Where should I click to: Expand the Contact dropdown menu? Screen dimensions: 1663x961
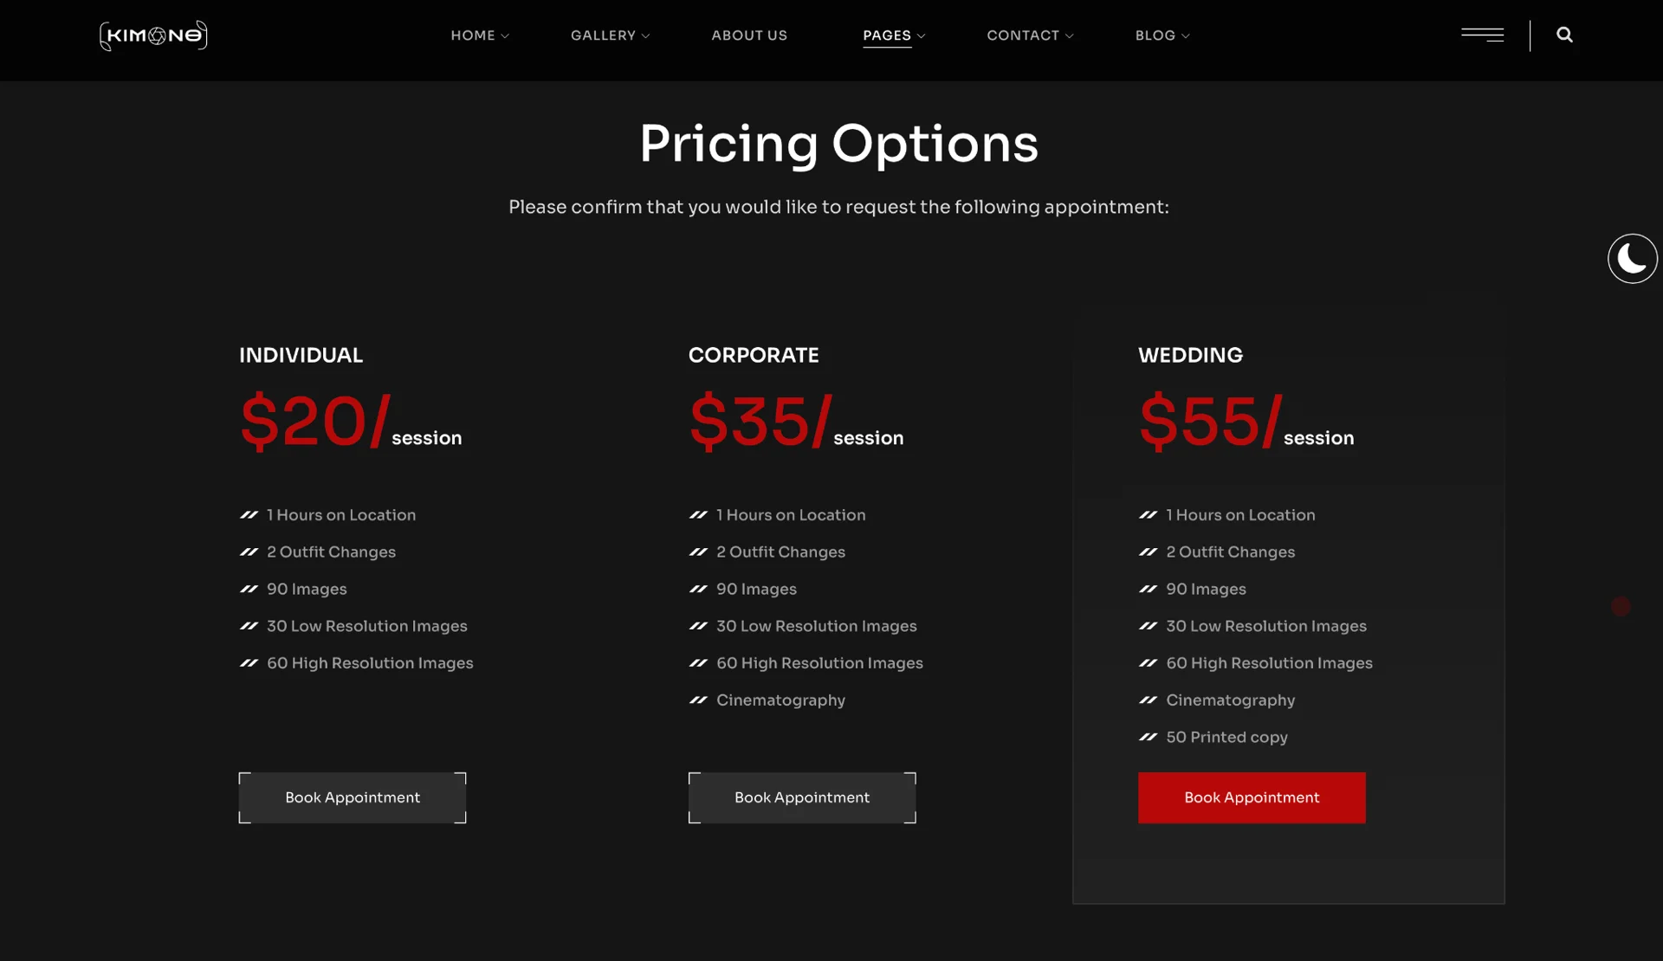[1030, 35]
